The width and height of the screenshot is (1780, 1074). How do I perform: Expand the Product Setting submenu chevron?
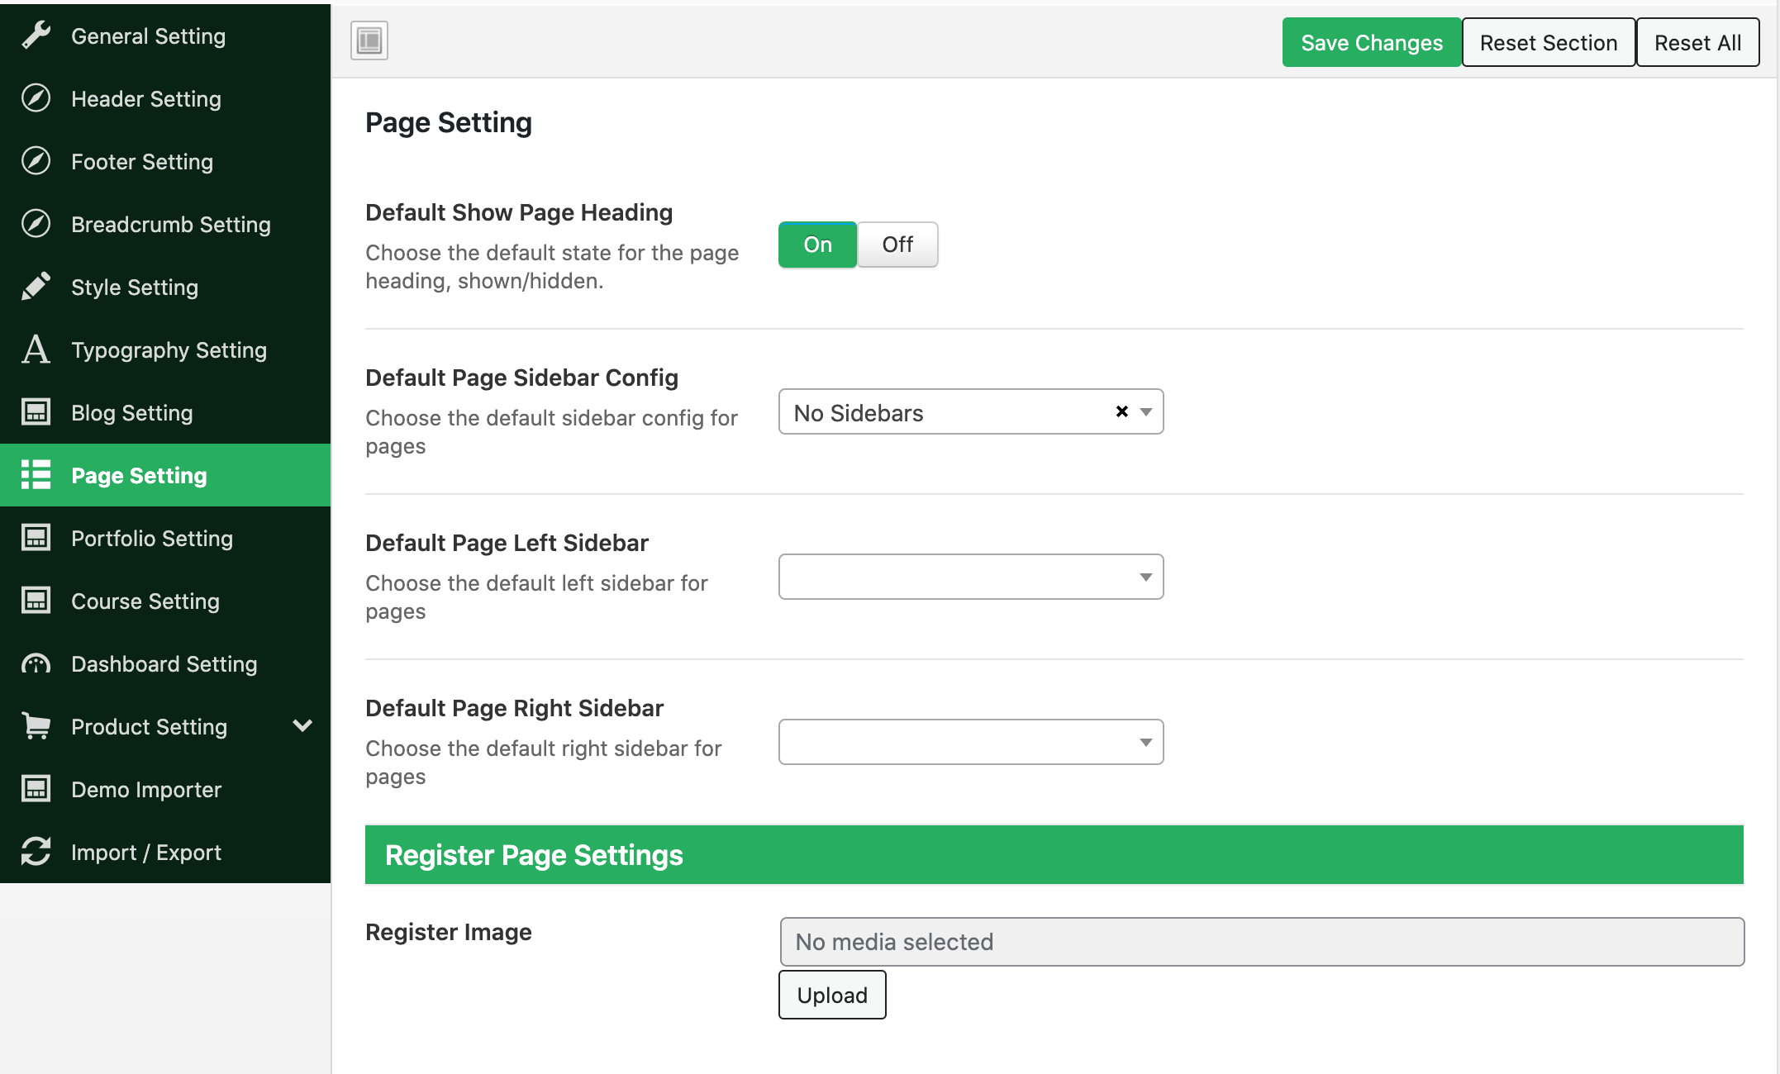coord(302,726)
